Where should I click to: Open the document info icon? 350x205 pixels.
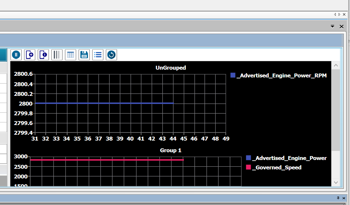(43, 55)
